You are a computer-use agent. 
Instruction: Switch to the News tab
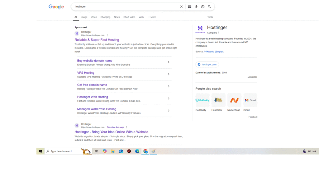[x=117, y=17]
